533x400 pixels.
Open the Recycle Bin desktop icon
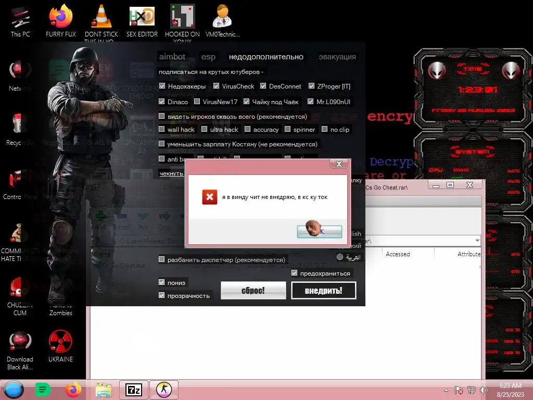[x=19, y=129]
